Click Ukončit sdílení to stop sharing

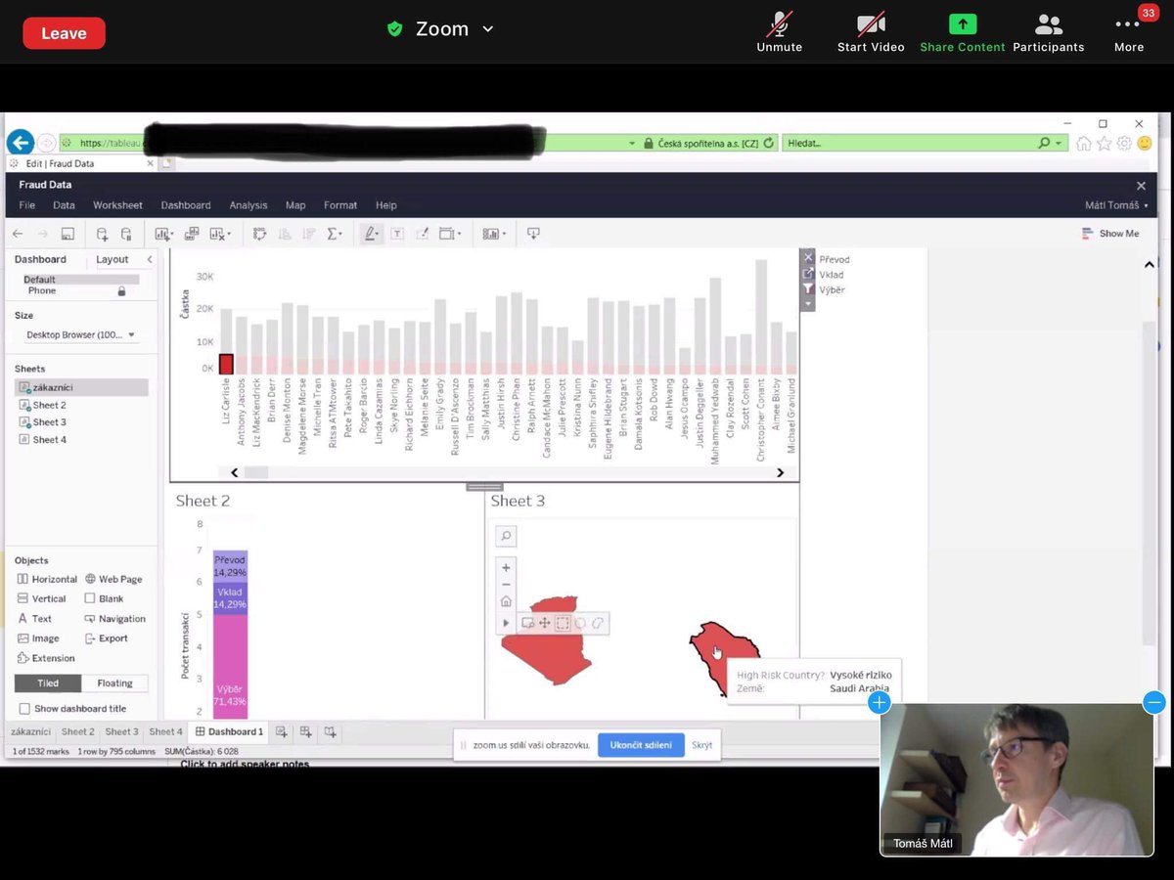tap(641, 745)
